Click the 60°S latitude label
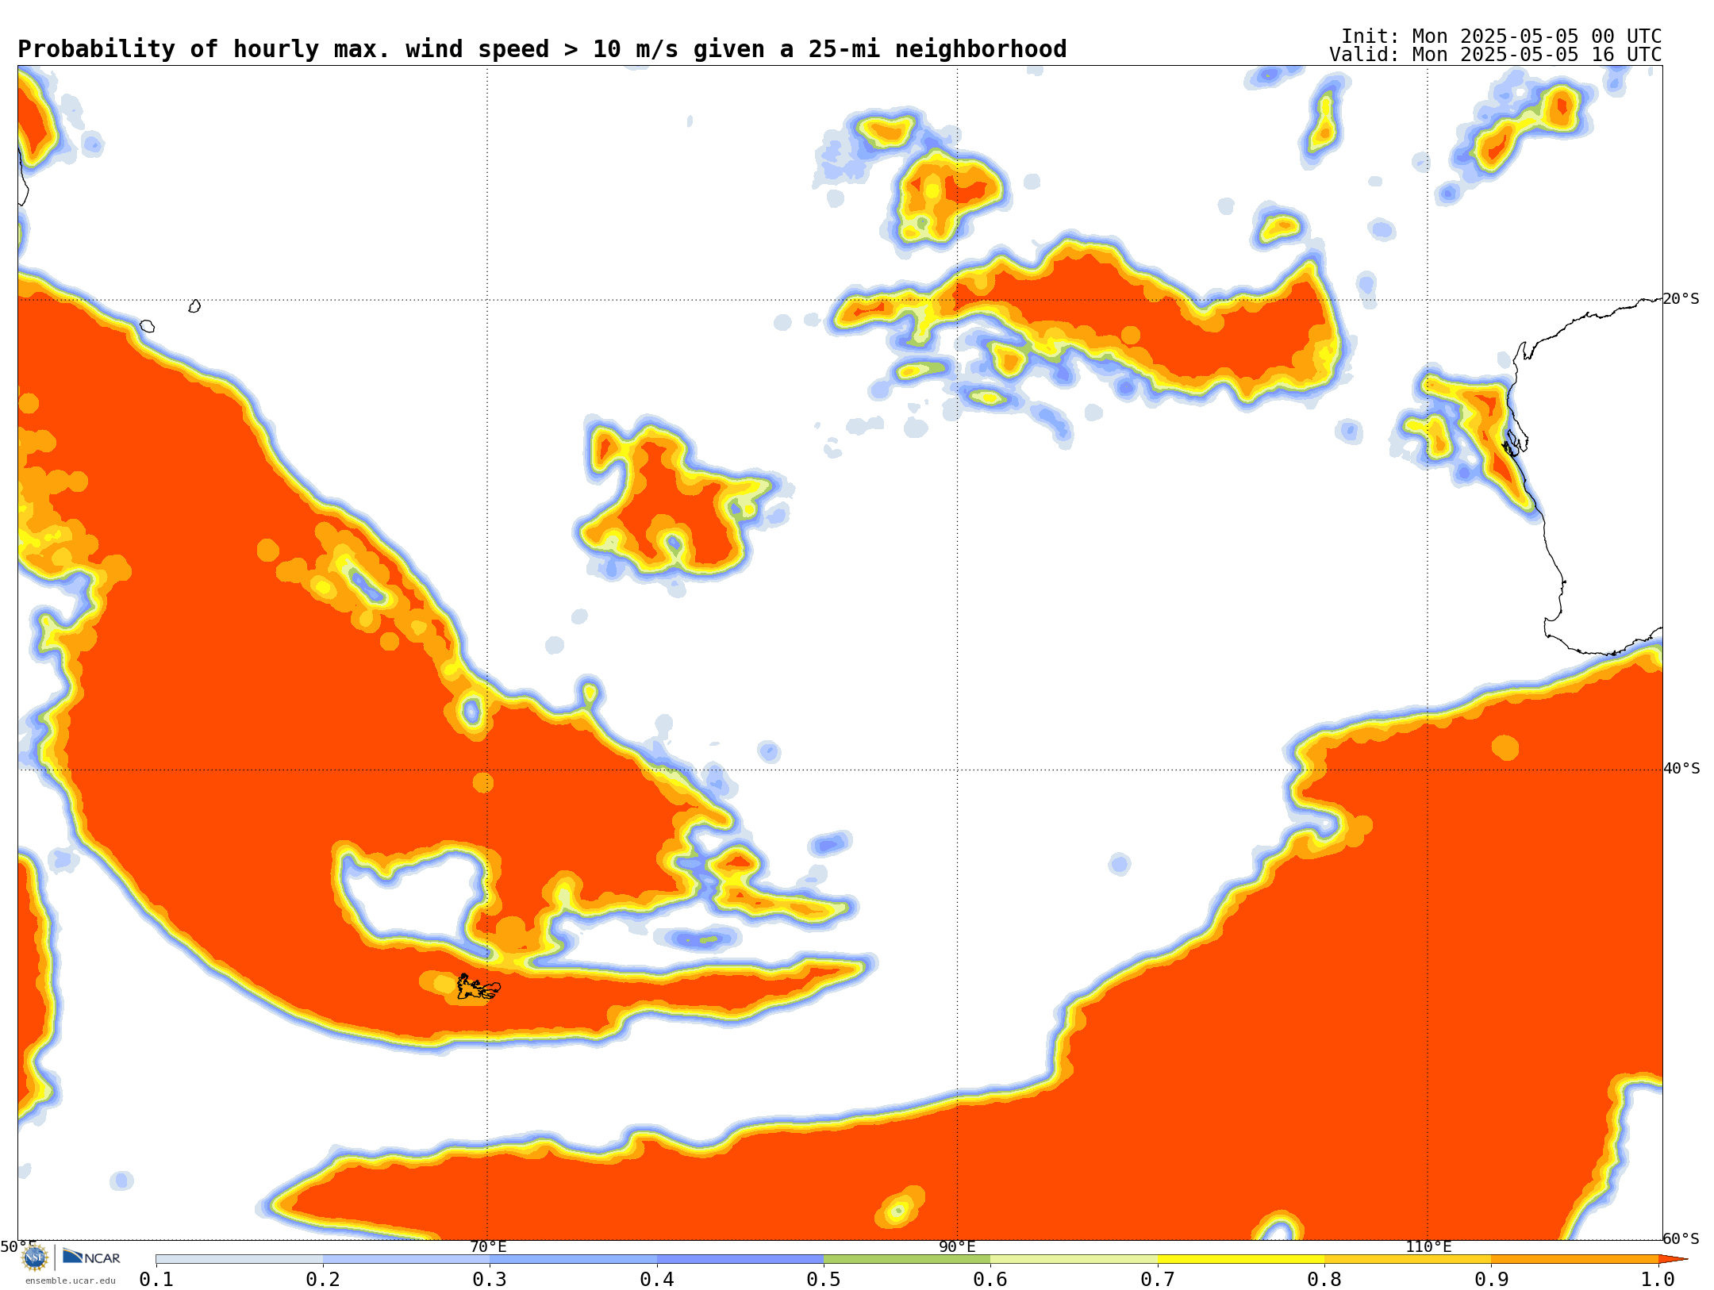This screenshot has height=1290, width=1714. coord(1681,1238)
